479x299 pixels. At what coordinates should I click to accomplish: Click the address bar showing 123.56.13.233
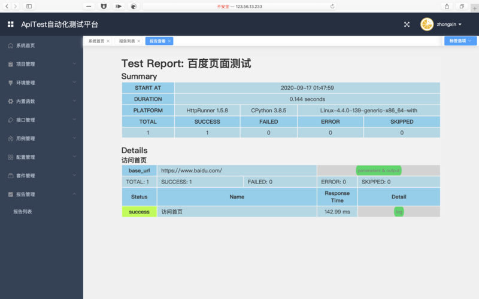[x=239, y=6]
